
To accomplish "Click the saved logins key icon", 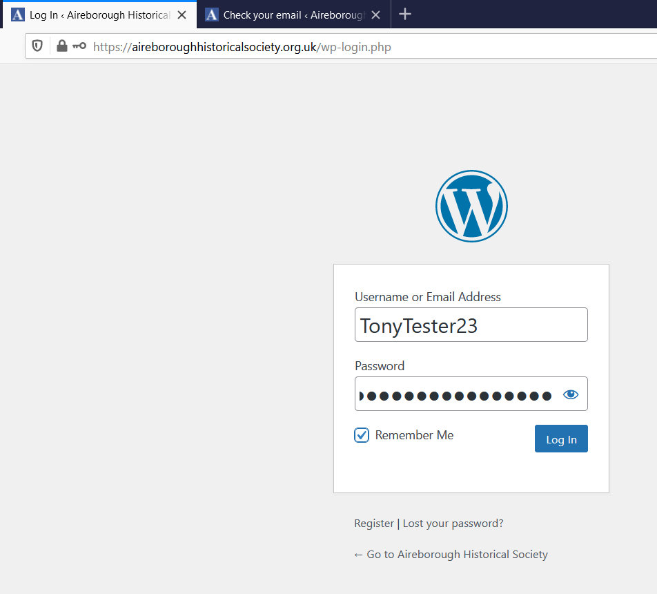I will pyautogui.click(x=79, y=46).
